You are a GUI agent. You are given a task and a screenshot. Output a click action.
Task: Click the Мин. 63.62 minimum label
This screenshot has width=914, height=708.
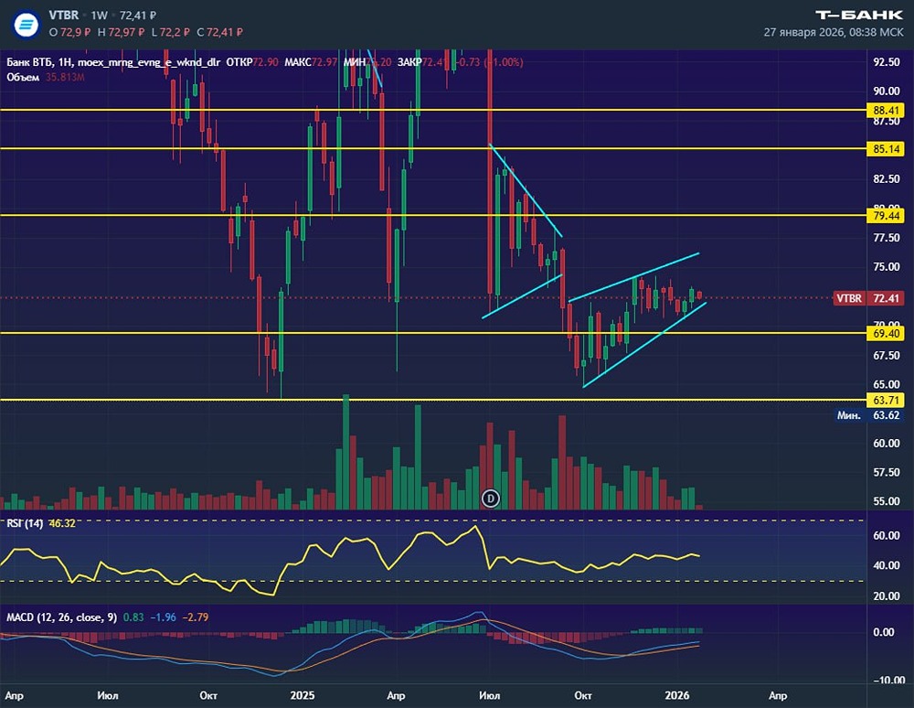[868, 415]
